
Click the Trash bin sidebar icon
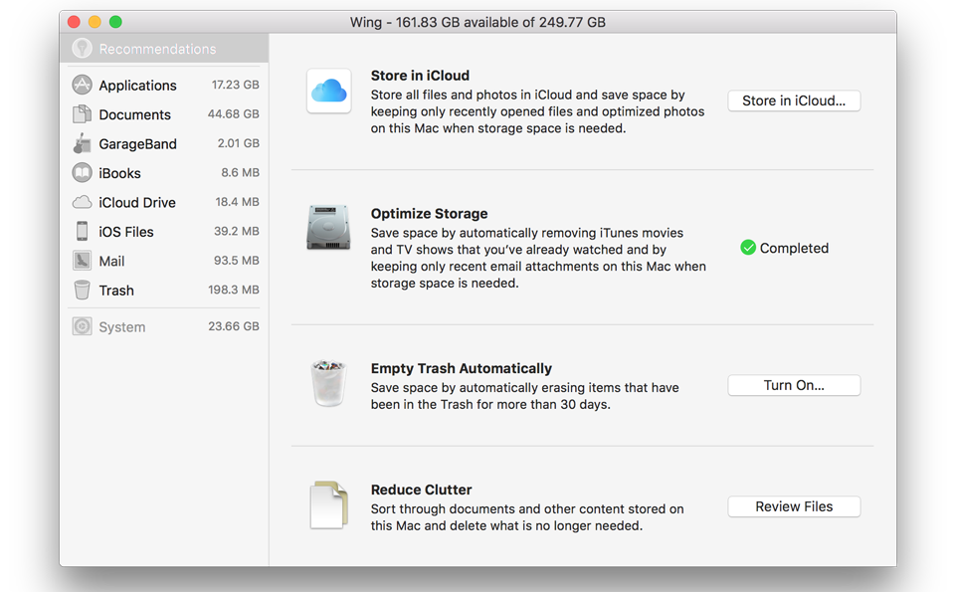(x=82, y=291)
